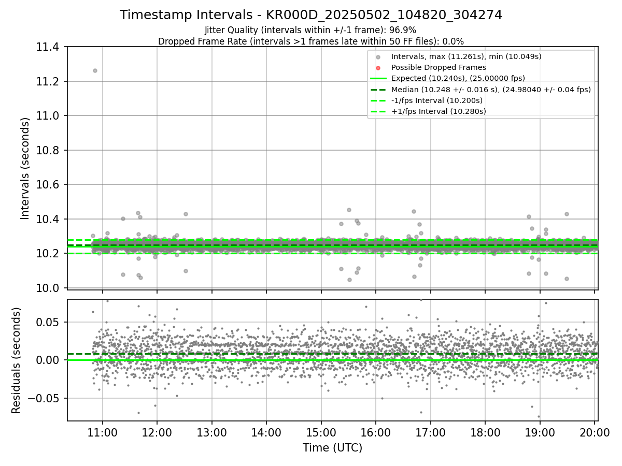This screenshot has width=622, height=466.
Task: Select legend entry "Possible Dropped Frames"
Action: (x=439, y=67)
